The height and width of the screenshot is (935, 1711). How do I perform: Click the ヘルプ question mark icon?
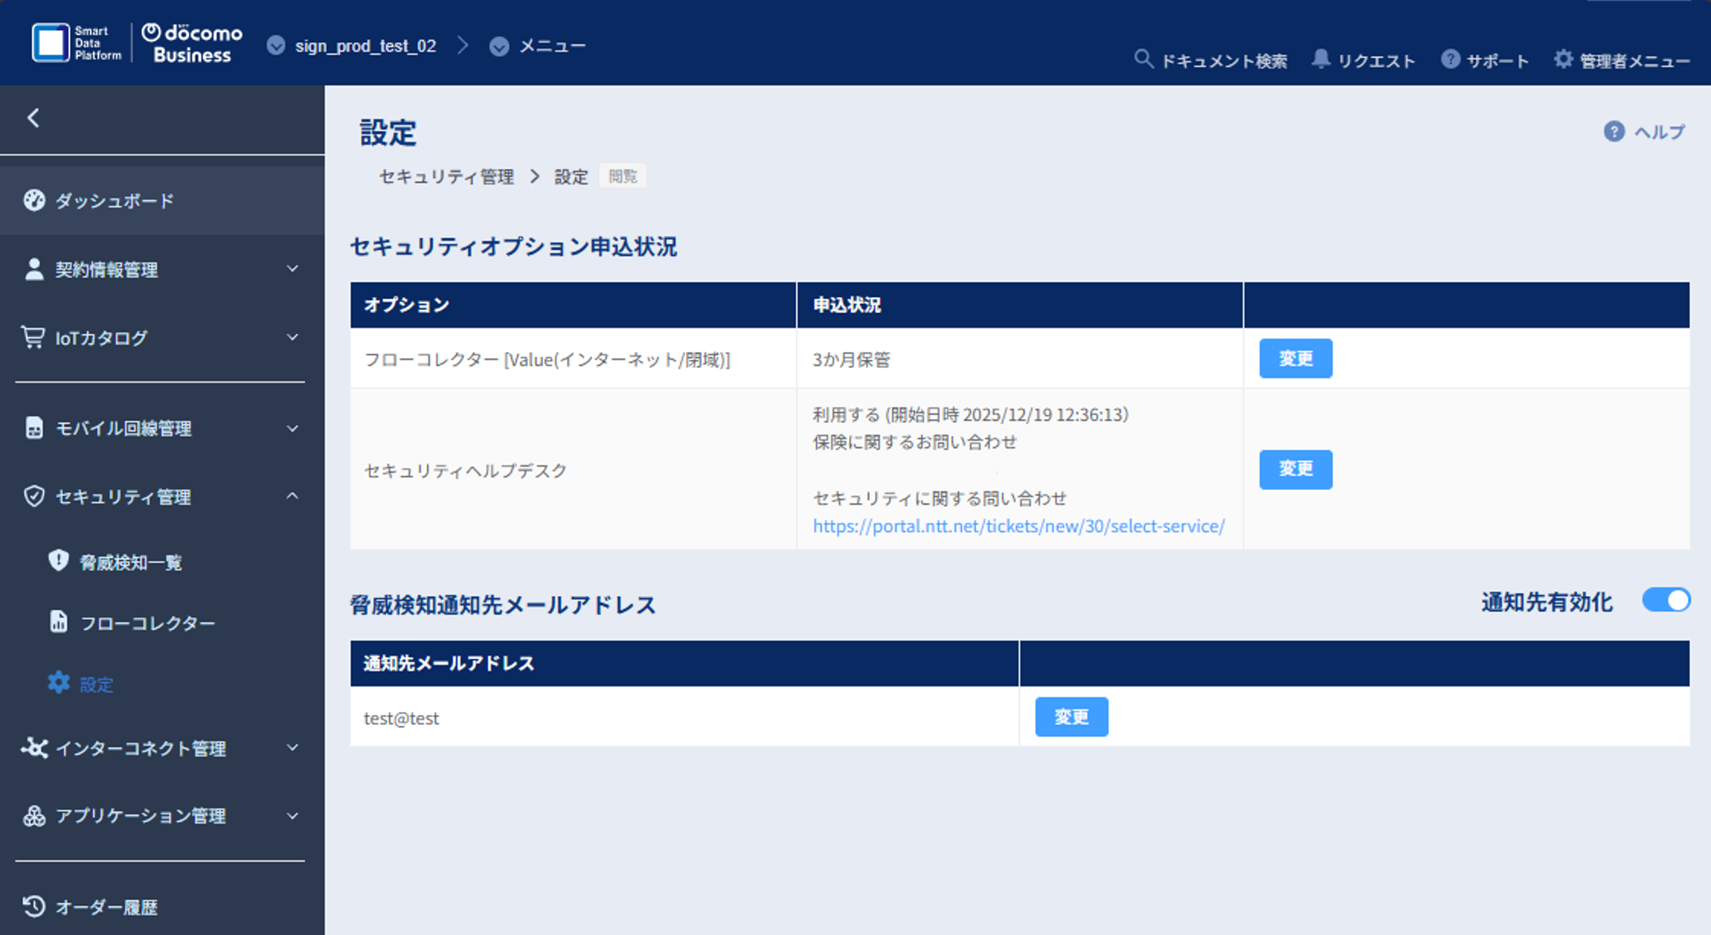click(x=1614, y=132)
